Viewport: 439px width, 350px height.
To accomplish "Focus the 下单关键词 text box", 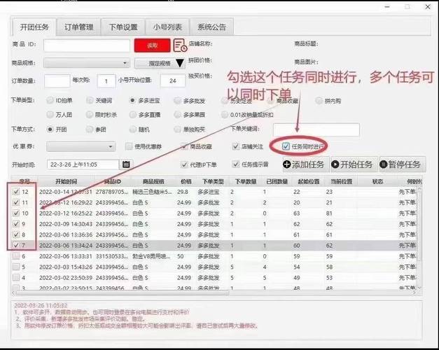I will tap(316, 129).
